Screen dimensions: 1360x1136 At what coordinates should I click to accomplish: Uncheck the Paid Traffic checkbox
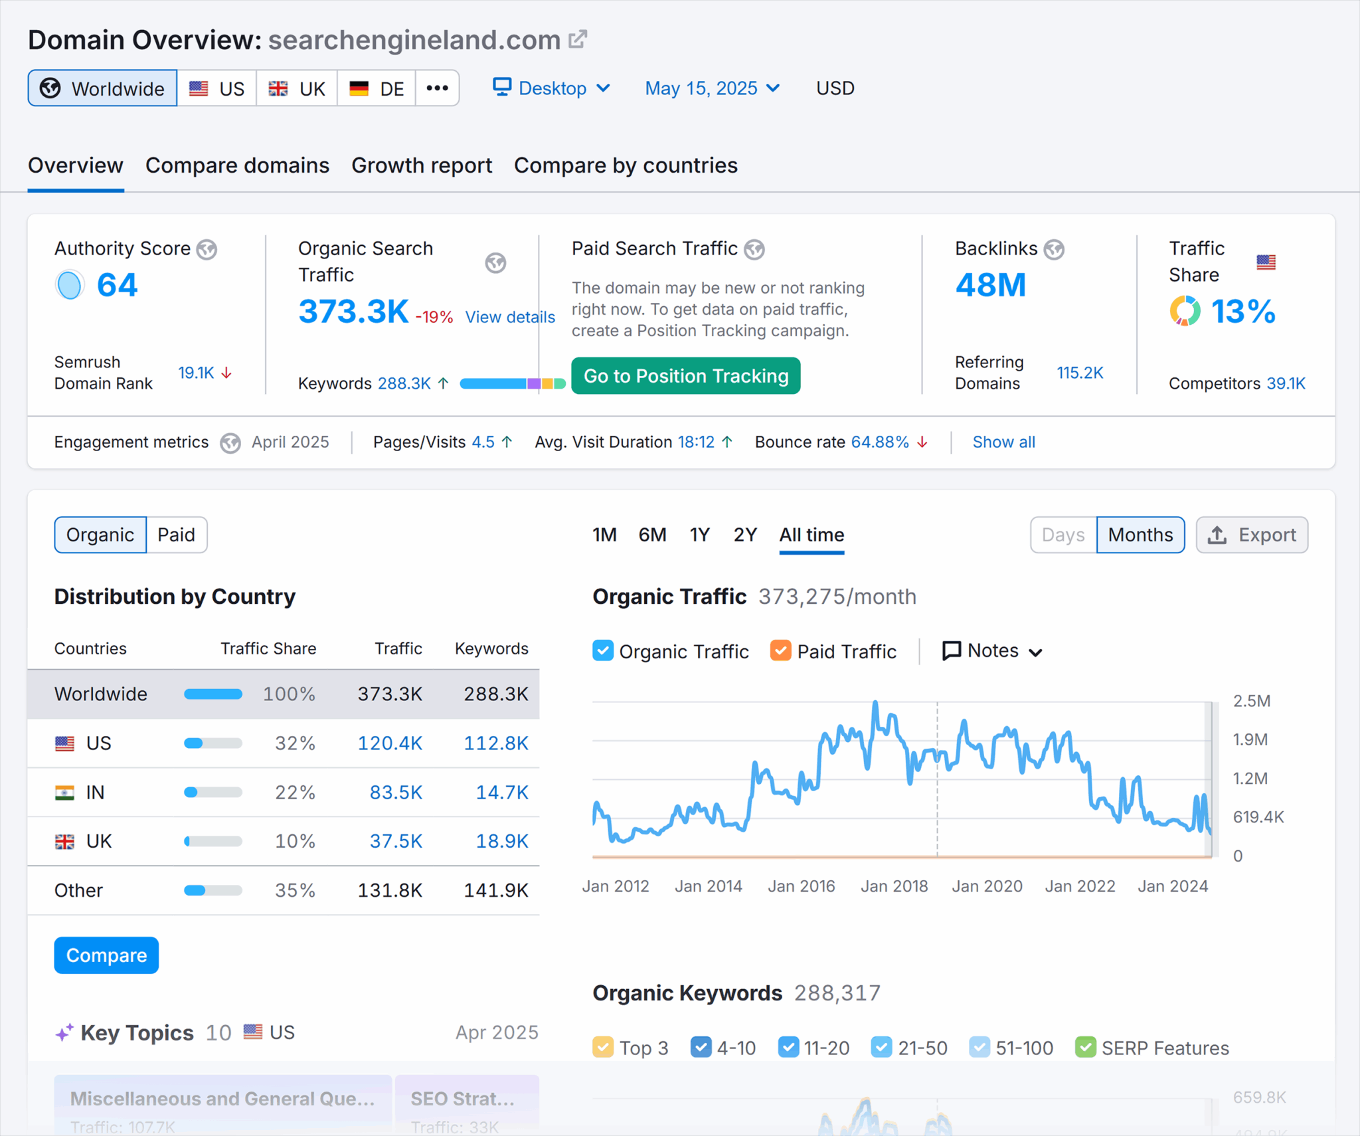(x=780, y=650)
